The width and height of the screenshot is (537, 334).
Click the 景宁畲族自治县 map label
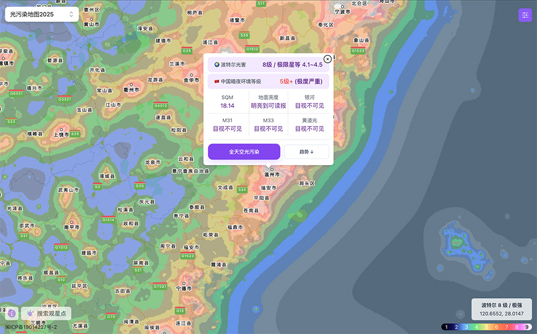click(x=191, y=171)
